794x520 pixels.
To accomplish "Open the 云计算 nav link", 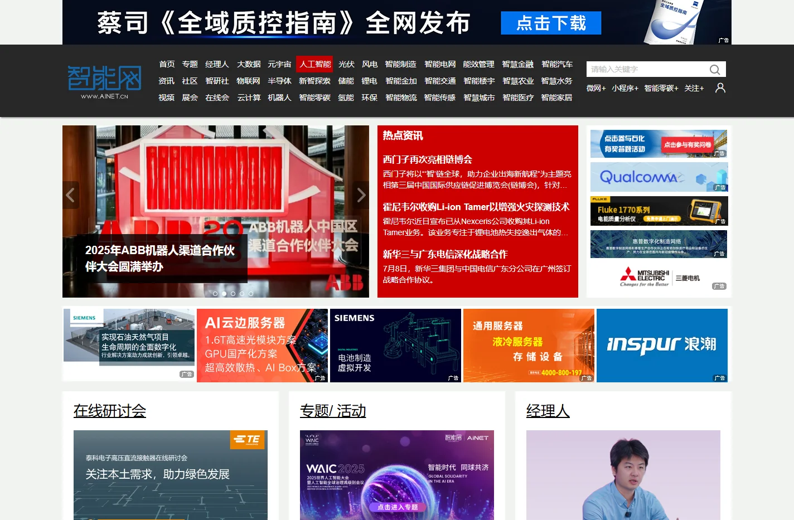I will tap(249, 98).
